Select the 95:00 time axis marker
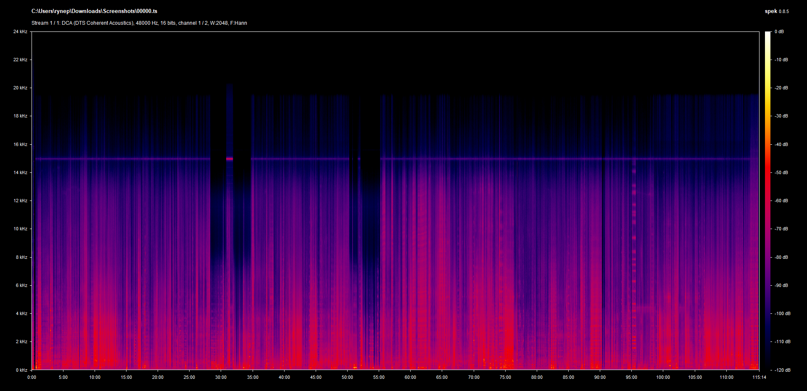Image resolution: width=807 pixels, height=391 pixels. click(631, 377)
